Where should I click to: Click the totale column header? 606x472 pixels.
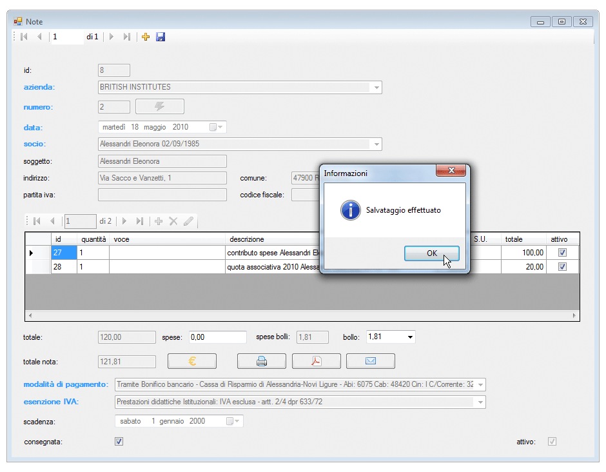(523, 239)
